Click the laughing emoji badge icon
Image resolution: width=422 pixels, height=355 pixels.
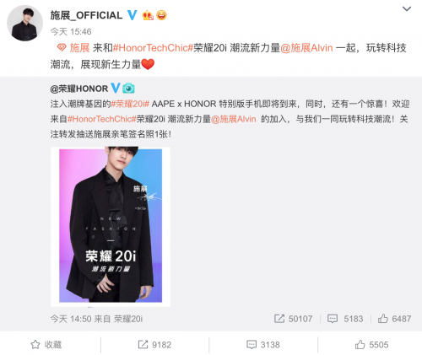[x=161, y=15]
